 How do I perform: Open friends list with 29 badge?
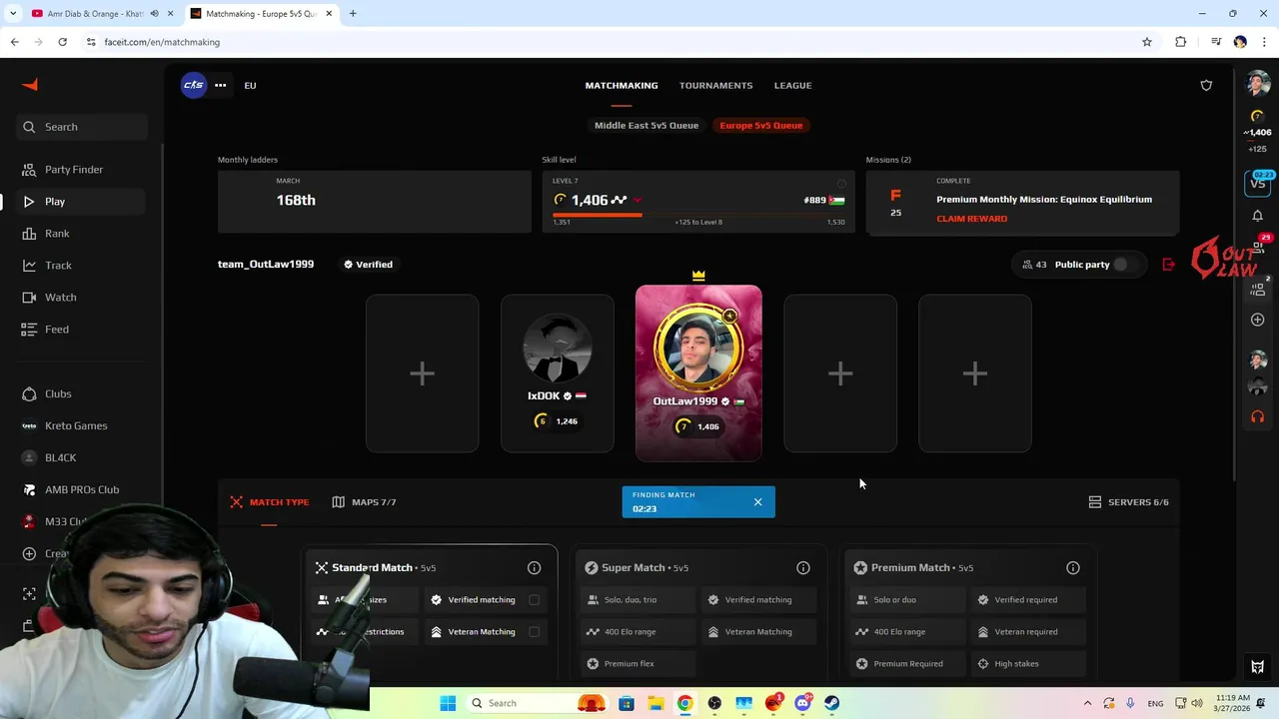tap(1258, 247)
